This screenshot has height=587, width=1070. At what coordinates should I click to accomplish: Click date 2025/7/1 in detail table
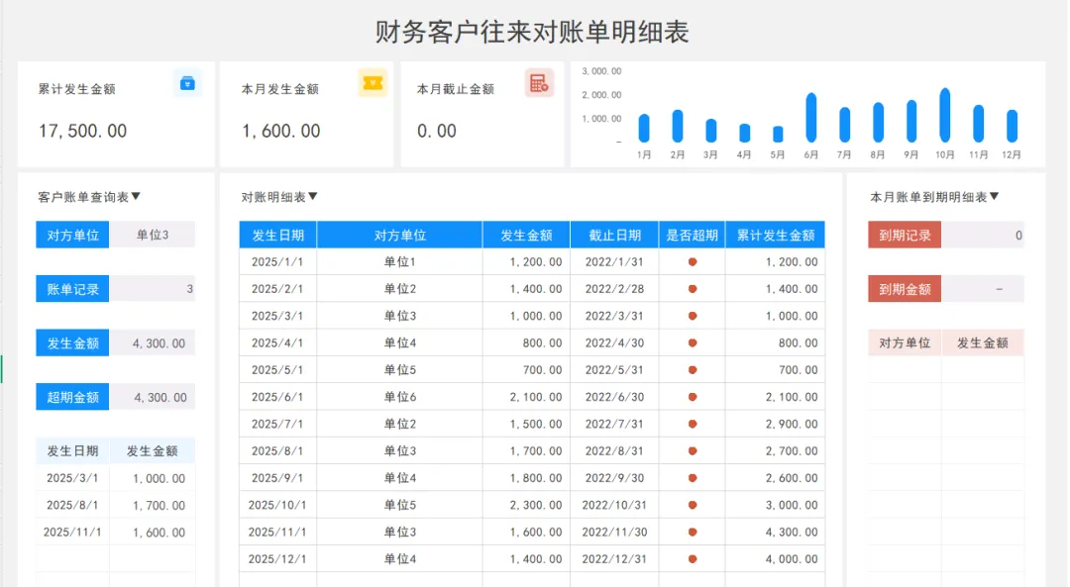277,424
